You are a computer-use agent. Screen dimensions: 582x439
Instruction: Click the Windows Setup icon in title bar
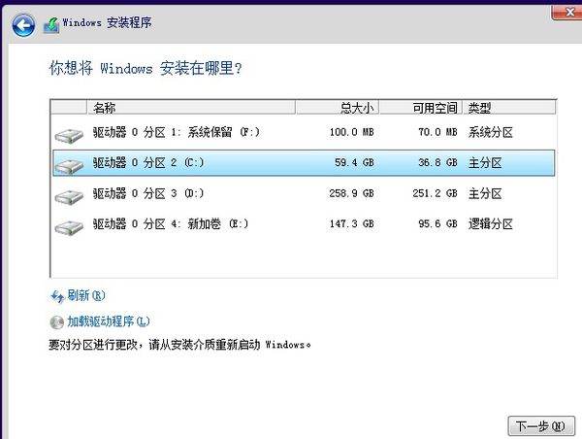tap(51, 25)
